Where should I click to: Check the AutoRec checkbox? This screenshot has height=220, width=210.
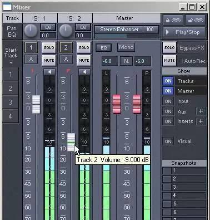[x=181, y=61]
